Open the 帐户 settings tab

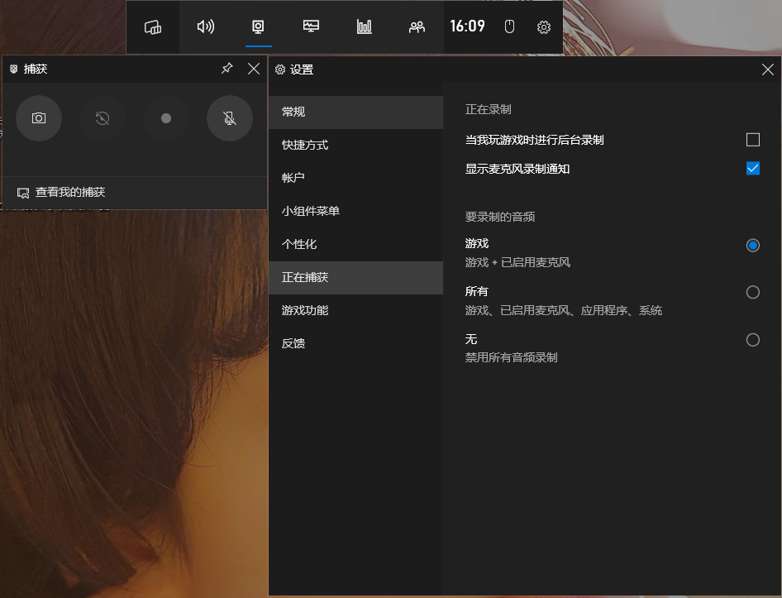click(355, 178)
